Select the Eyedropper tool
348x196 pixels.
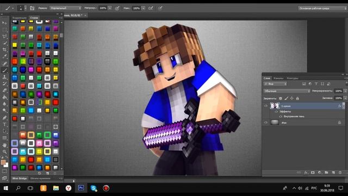coord(4,57)
